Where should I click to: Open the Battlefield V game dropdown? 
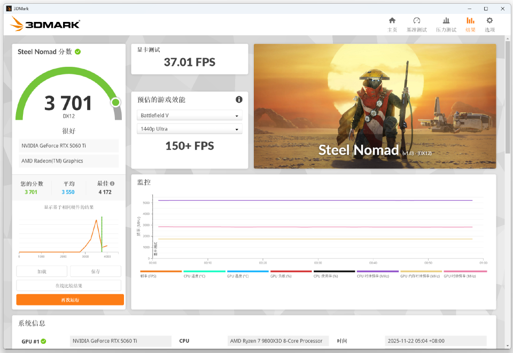(189, 116)
